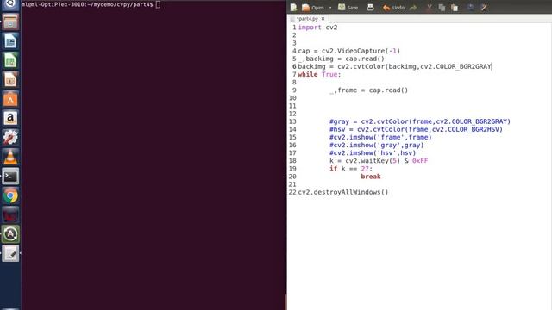Click the '_,frame = cap.read()' line
The width and height of the screenshot is (552, 310).
(368, 90)
